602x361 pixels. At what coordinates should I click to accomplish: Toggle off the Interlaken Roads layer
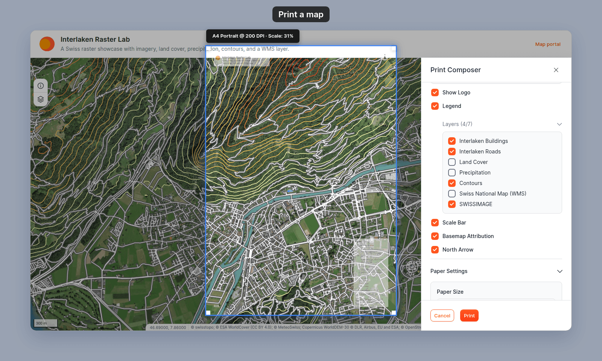[x=452, y=152]
